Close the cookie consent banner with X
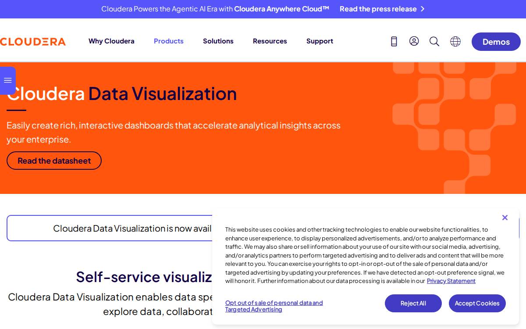Screen dimensions: 526x329 505,218
